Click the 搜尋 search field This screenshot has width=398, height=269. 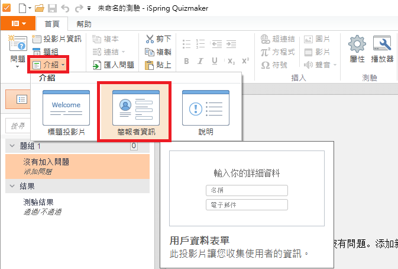[x=18, y=126]
